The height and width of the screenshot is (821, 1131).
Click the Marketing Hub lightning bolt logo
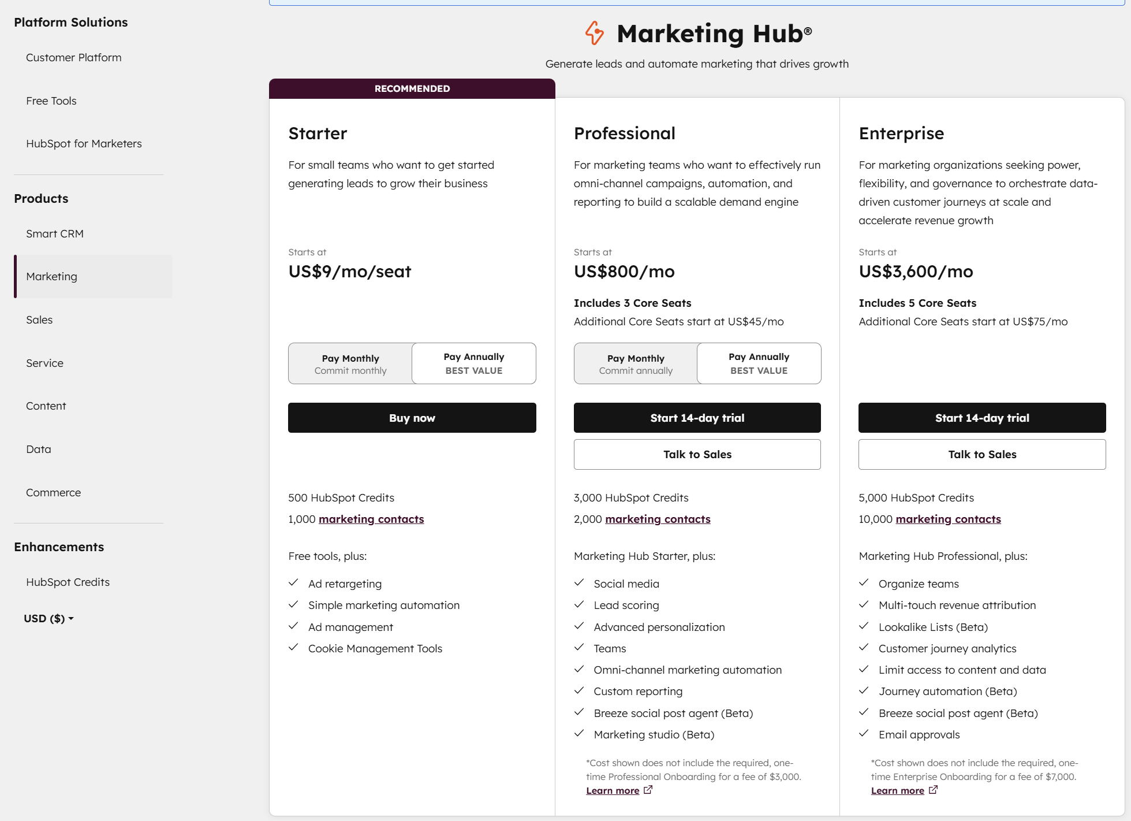[594, 33]
